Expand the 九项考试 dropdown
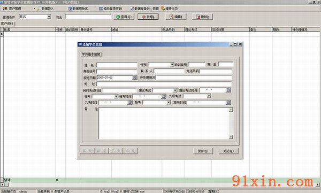Image resolution: width=321 pixels, height=193 pixels. coord(209,96)
